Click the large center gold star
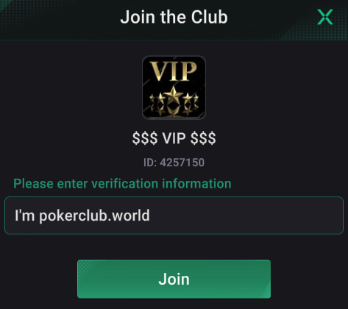The image size is (348, 309). point(174,95)
